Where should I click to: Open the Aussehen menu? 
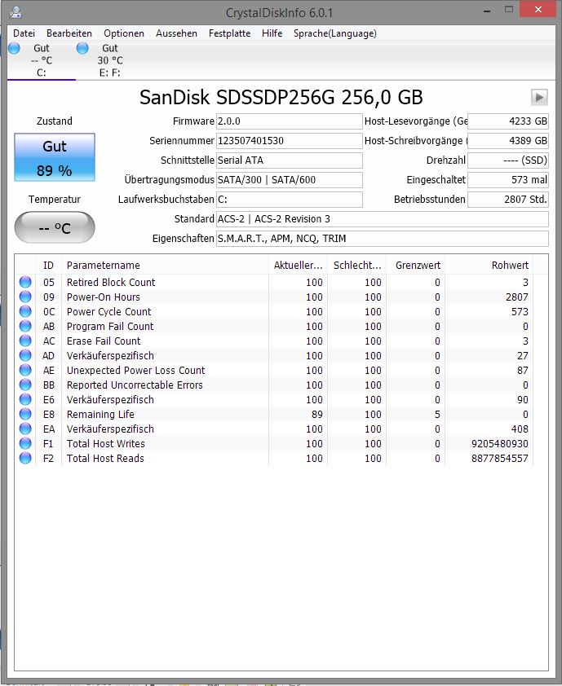(176, 33)
